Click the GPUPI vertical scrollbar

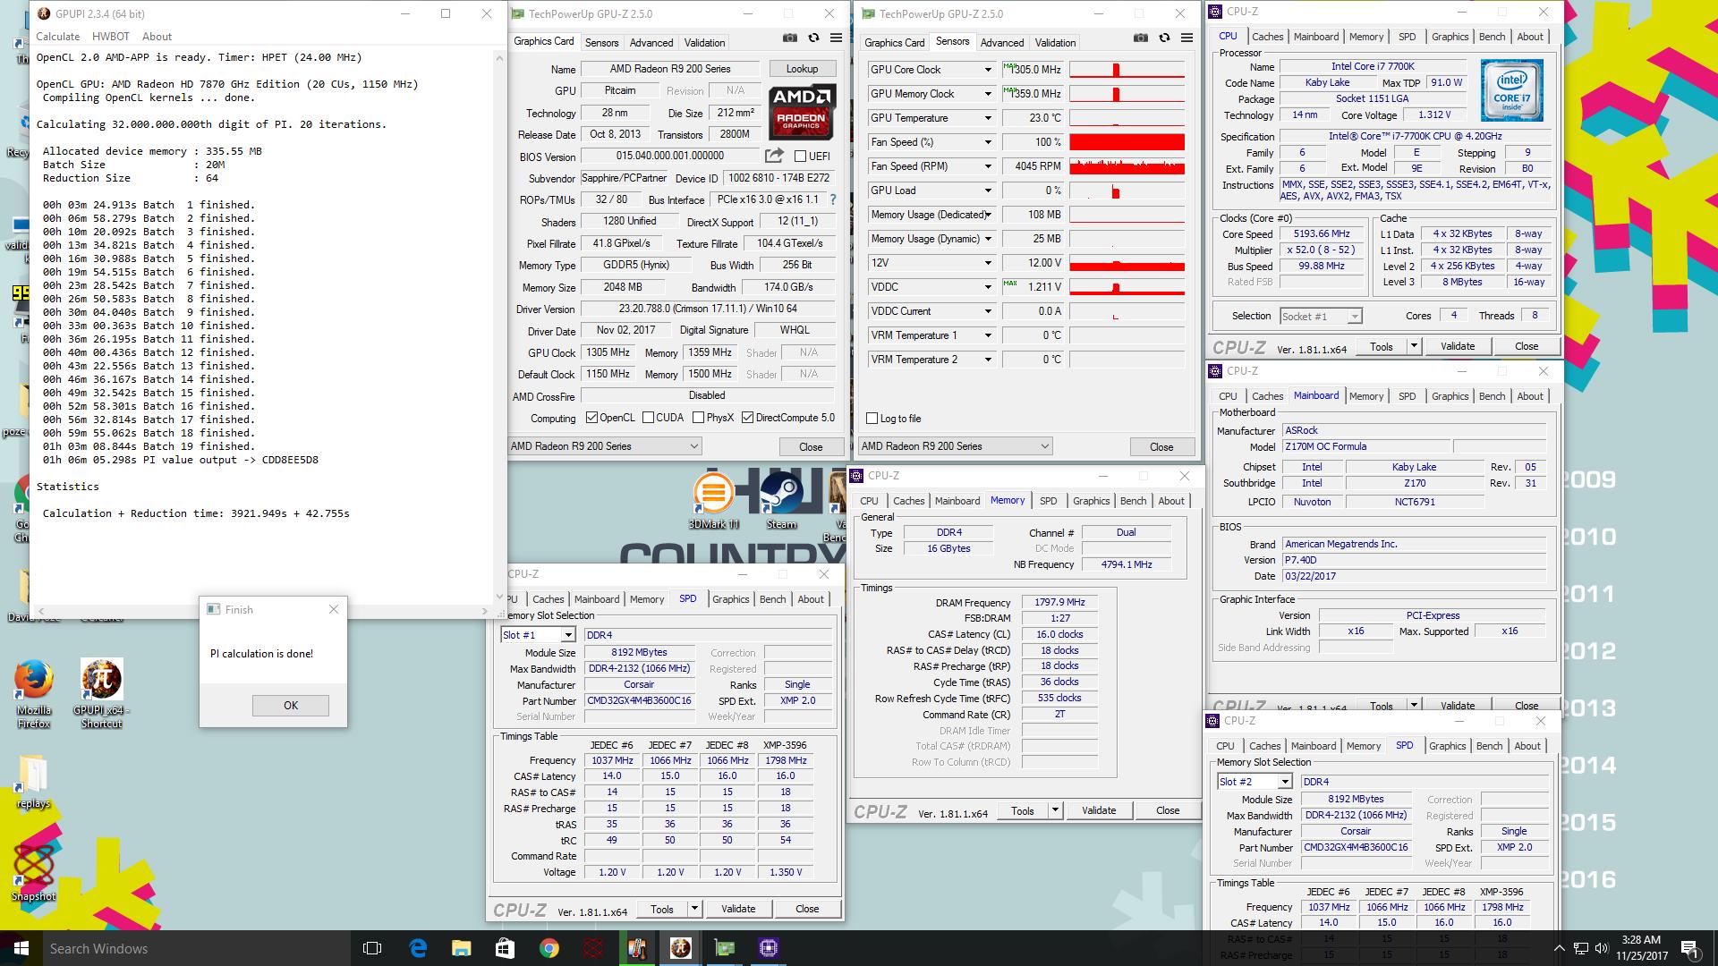(x=499, y=326)
